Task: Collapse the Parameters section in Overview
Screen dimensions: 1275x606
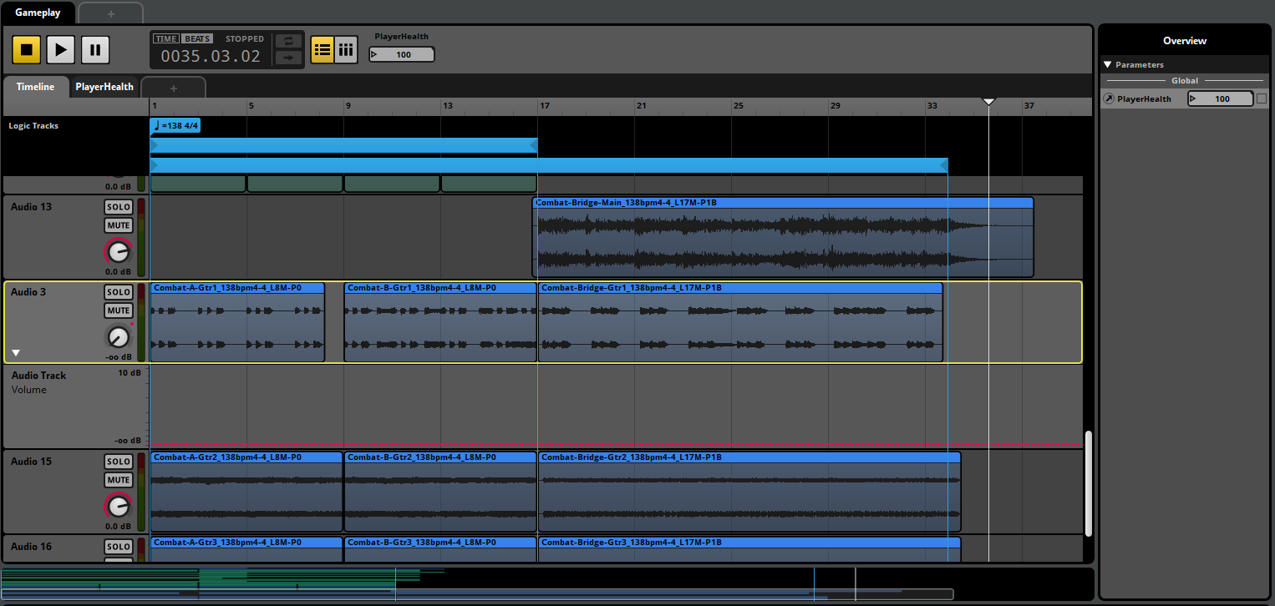Action: (1107, 64)
